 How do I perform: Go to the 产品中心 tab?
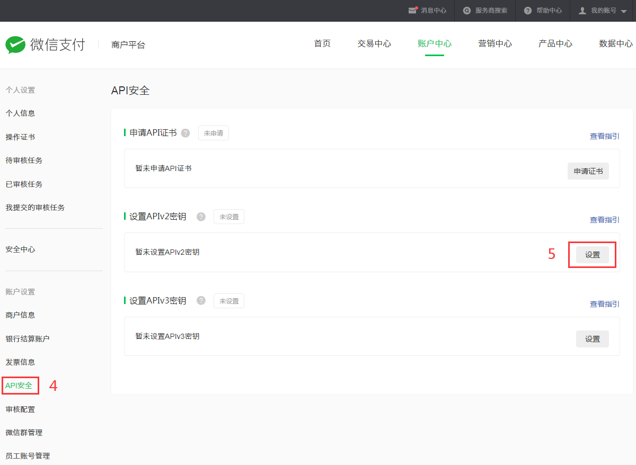pyautogui.click(x=555, y=44)
